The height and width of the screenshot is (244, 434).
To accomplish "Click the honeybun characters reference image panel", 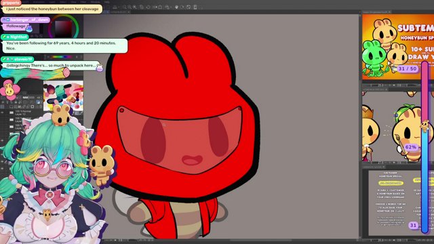I will [x=398, y=127].
